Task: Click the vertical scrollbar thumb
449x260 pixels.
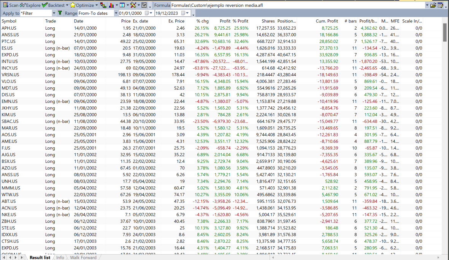Action: [445, 32]
